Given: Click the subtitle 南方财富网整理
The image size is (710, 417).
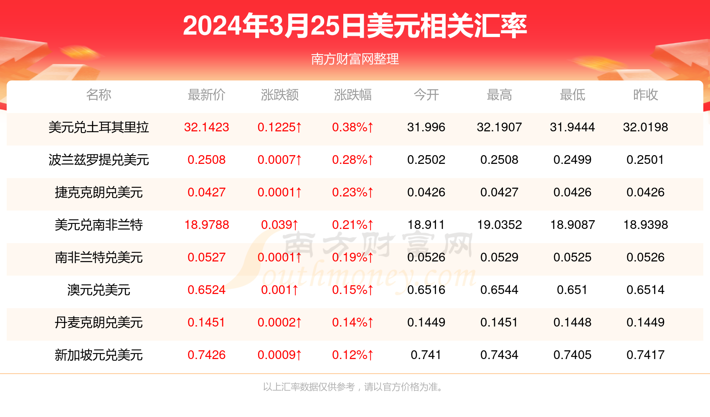Looking at the screenshot, I should pyautogui.click(x=355, y=59).
